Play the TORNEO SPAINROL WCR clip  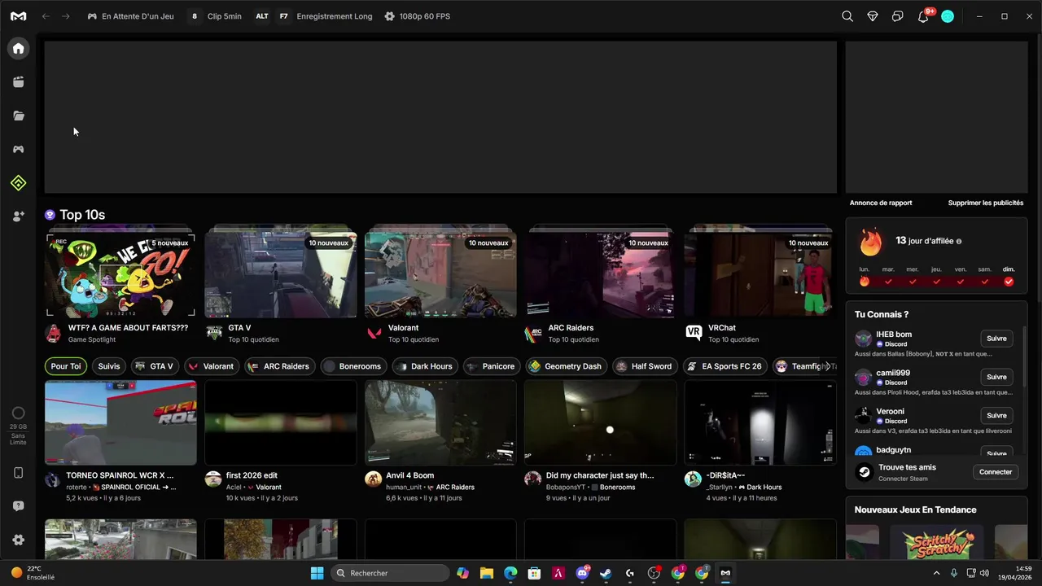tap(120, 422)
